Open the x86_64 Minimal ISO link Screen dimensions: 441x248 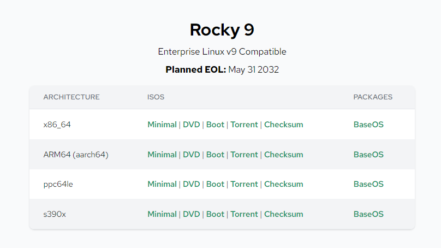[x=162, y=125]
